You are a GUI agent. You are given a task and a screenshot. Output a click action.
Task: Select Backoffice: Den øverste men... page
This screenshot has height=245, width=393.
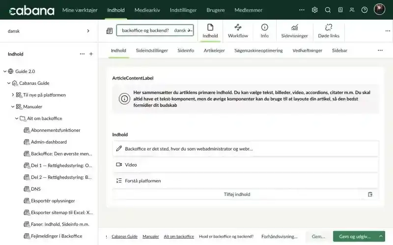(62, 154)
